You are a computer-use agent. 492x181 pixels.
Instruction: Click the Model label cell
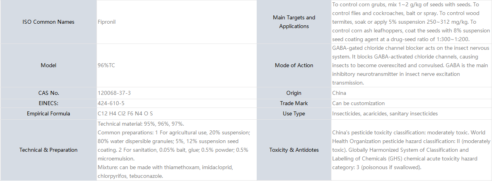click(48, 65)
